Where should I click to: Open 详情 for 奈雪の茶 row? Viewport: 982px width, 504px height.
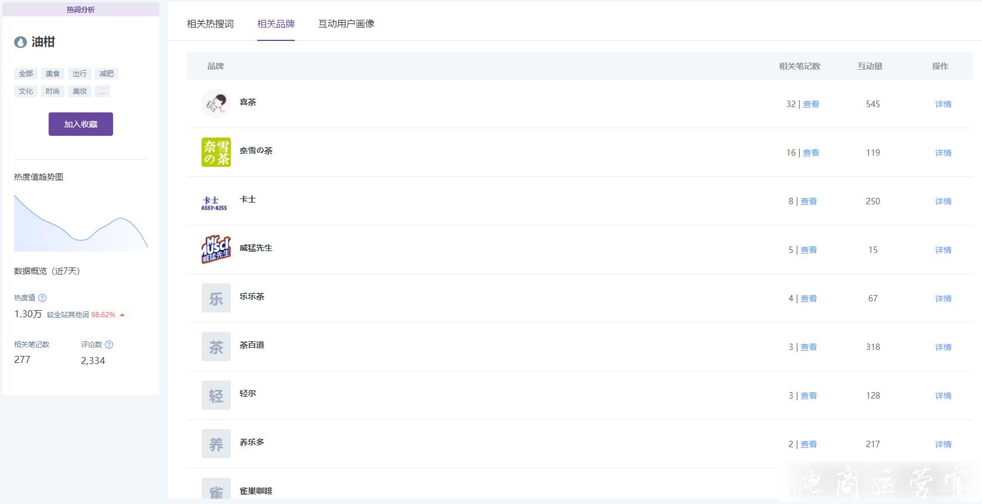click(943, 153)
